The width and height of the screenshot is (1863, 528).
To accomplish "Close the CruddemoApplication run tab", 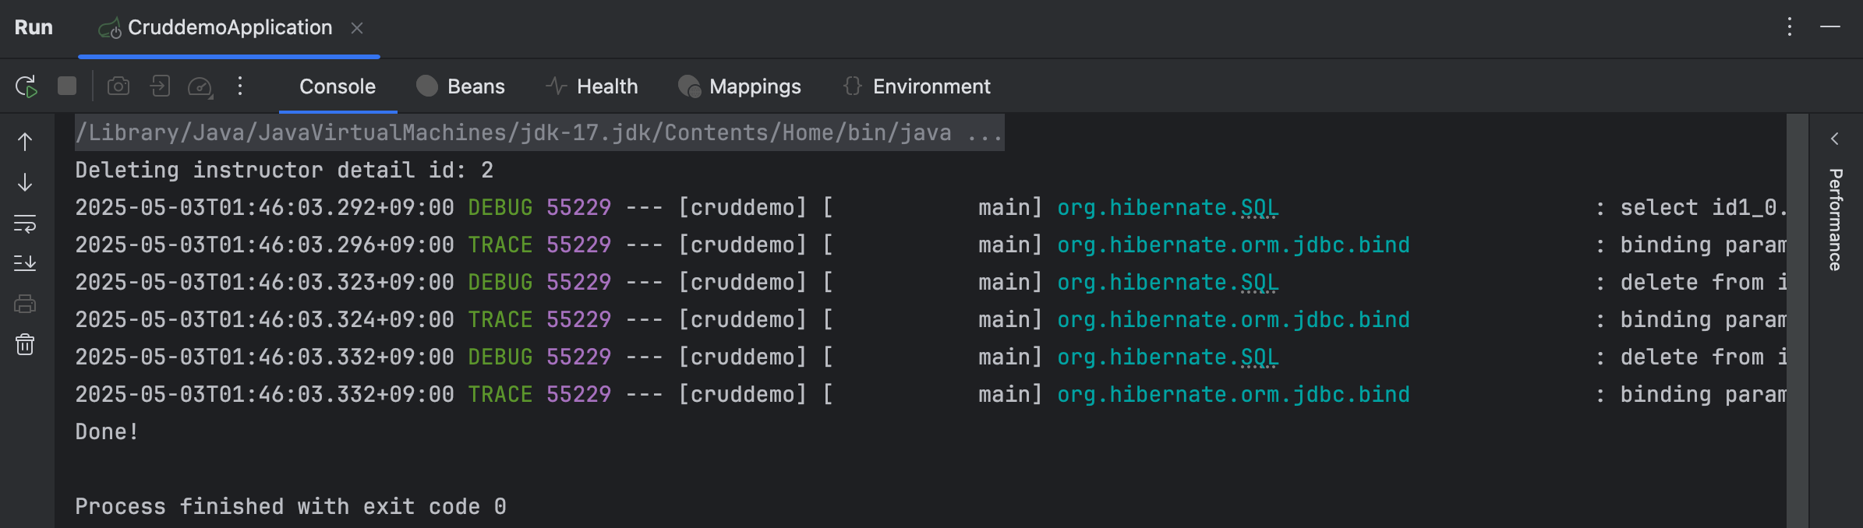I will pos(357,28).
